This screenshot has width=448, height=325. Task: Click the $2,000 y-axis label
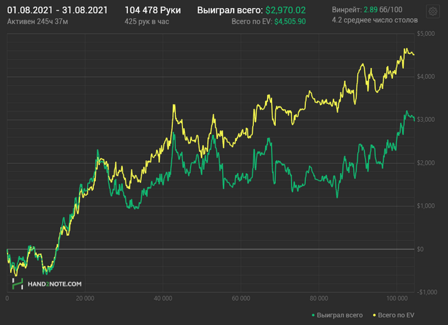(x=426, y=163)
